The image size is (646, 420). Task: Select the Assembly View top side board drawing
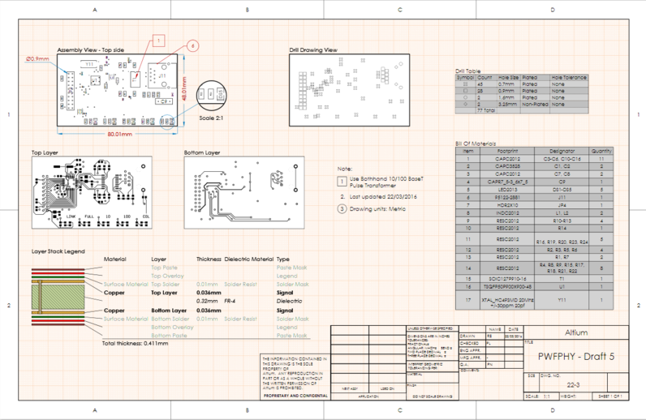coord(118,90)
